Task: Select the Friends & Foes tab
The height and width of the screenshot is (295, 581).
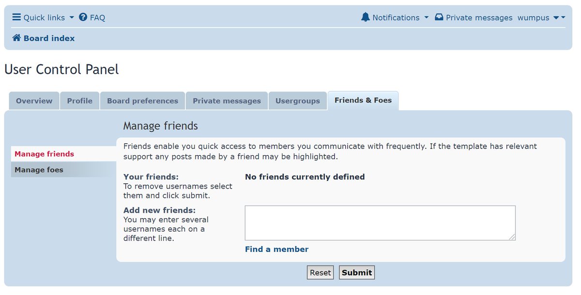Action: click(363, 101)
